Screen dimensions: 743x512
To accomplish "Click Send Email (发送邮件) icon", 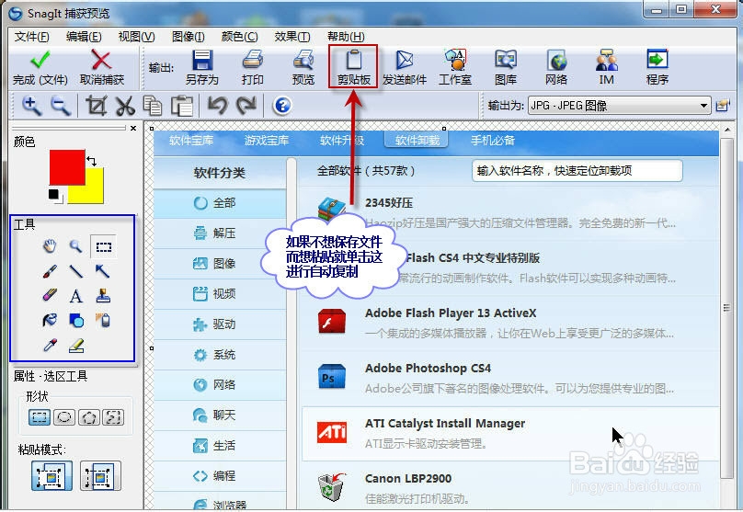I will click(x=405, y=60).
